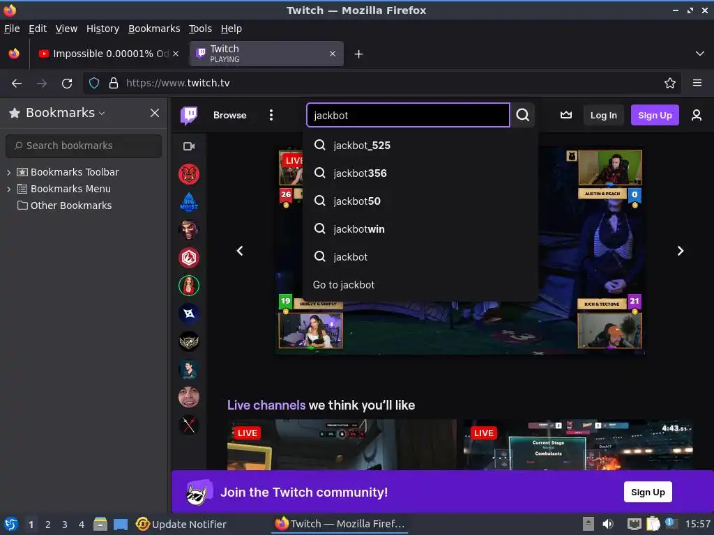
Task: Click the Browse link
Action: pyautogui.click(x=230, y=115)
